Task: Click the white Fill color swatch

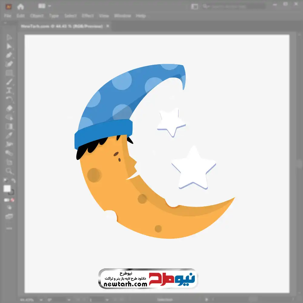Action: (7, 189)
